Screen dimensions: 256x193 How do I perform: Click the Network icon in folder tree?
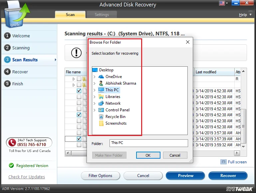101,103
